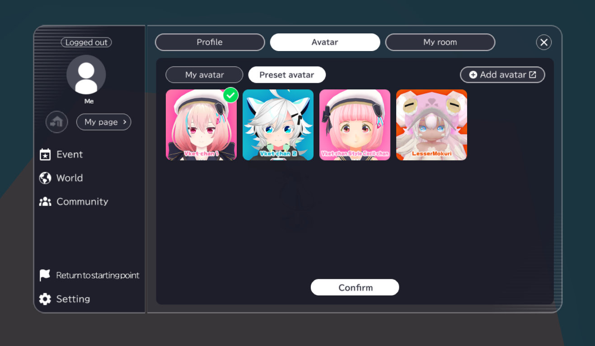Click the flag icon to return to start
595x346 pixels.
tap(45, 275)
